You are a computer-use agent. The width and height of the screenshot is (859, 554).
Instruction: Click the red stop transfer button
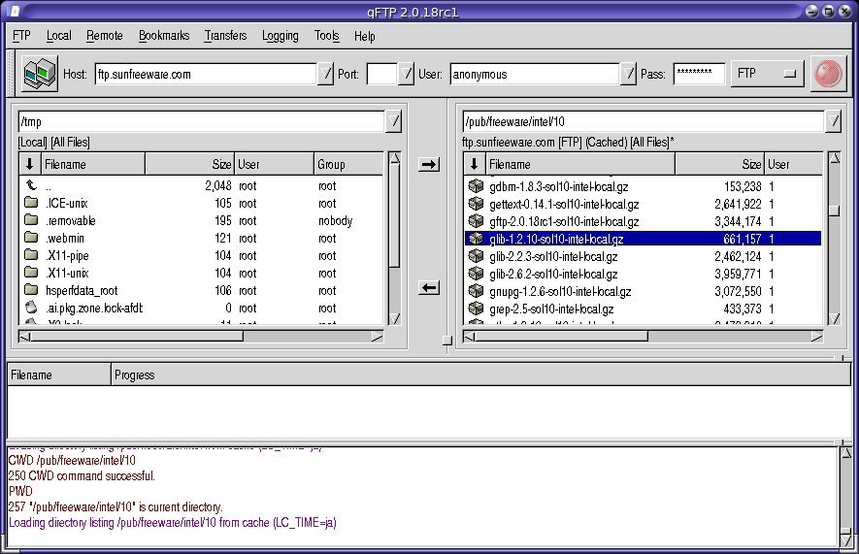(828, 74)
